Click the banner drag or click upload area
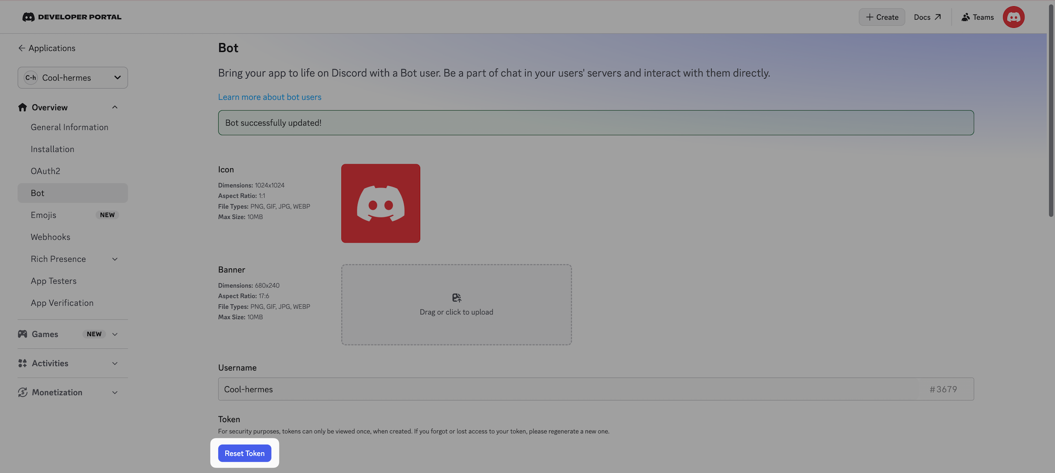 pos(457,305)
